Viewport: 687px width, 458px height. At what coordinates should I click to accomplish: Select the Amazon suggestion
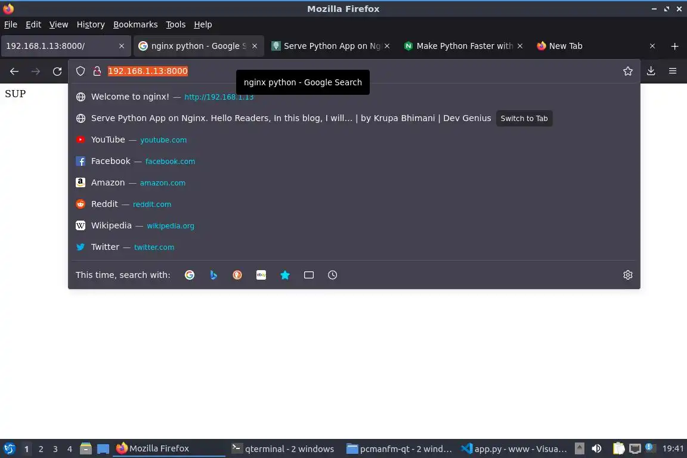point(354,182)
